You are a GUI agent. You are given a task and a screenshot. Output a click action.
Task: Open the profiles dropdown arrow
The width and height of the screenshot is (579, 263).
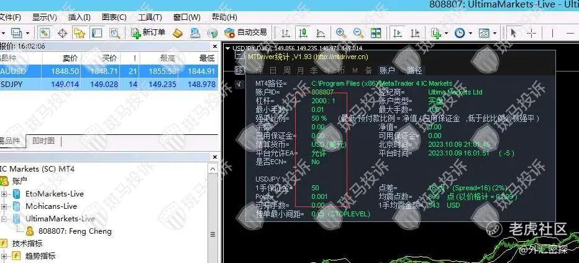(x=28, y=33)
